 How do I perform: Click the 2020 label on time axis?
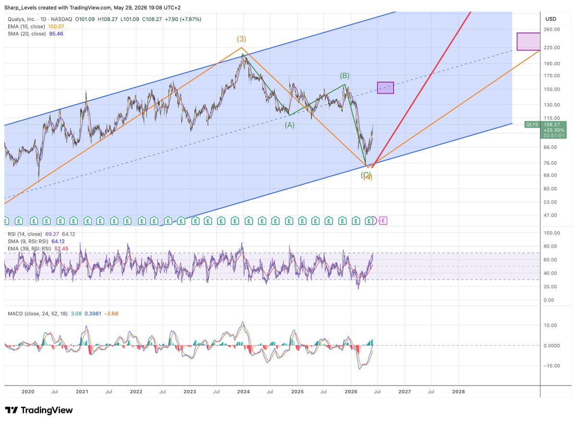click(28, 391)
